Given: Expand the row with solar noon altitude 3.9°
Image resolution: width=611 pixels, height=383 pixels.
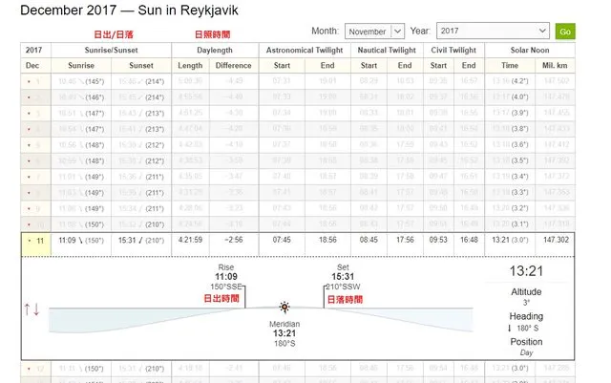Looking at the screenshot, I should point(29,114).
